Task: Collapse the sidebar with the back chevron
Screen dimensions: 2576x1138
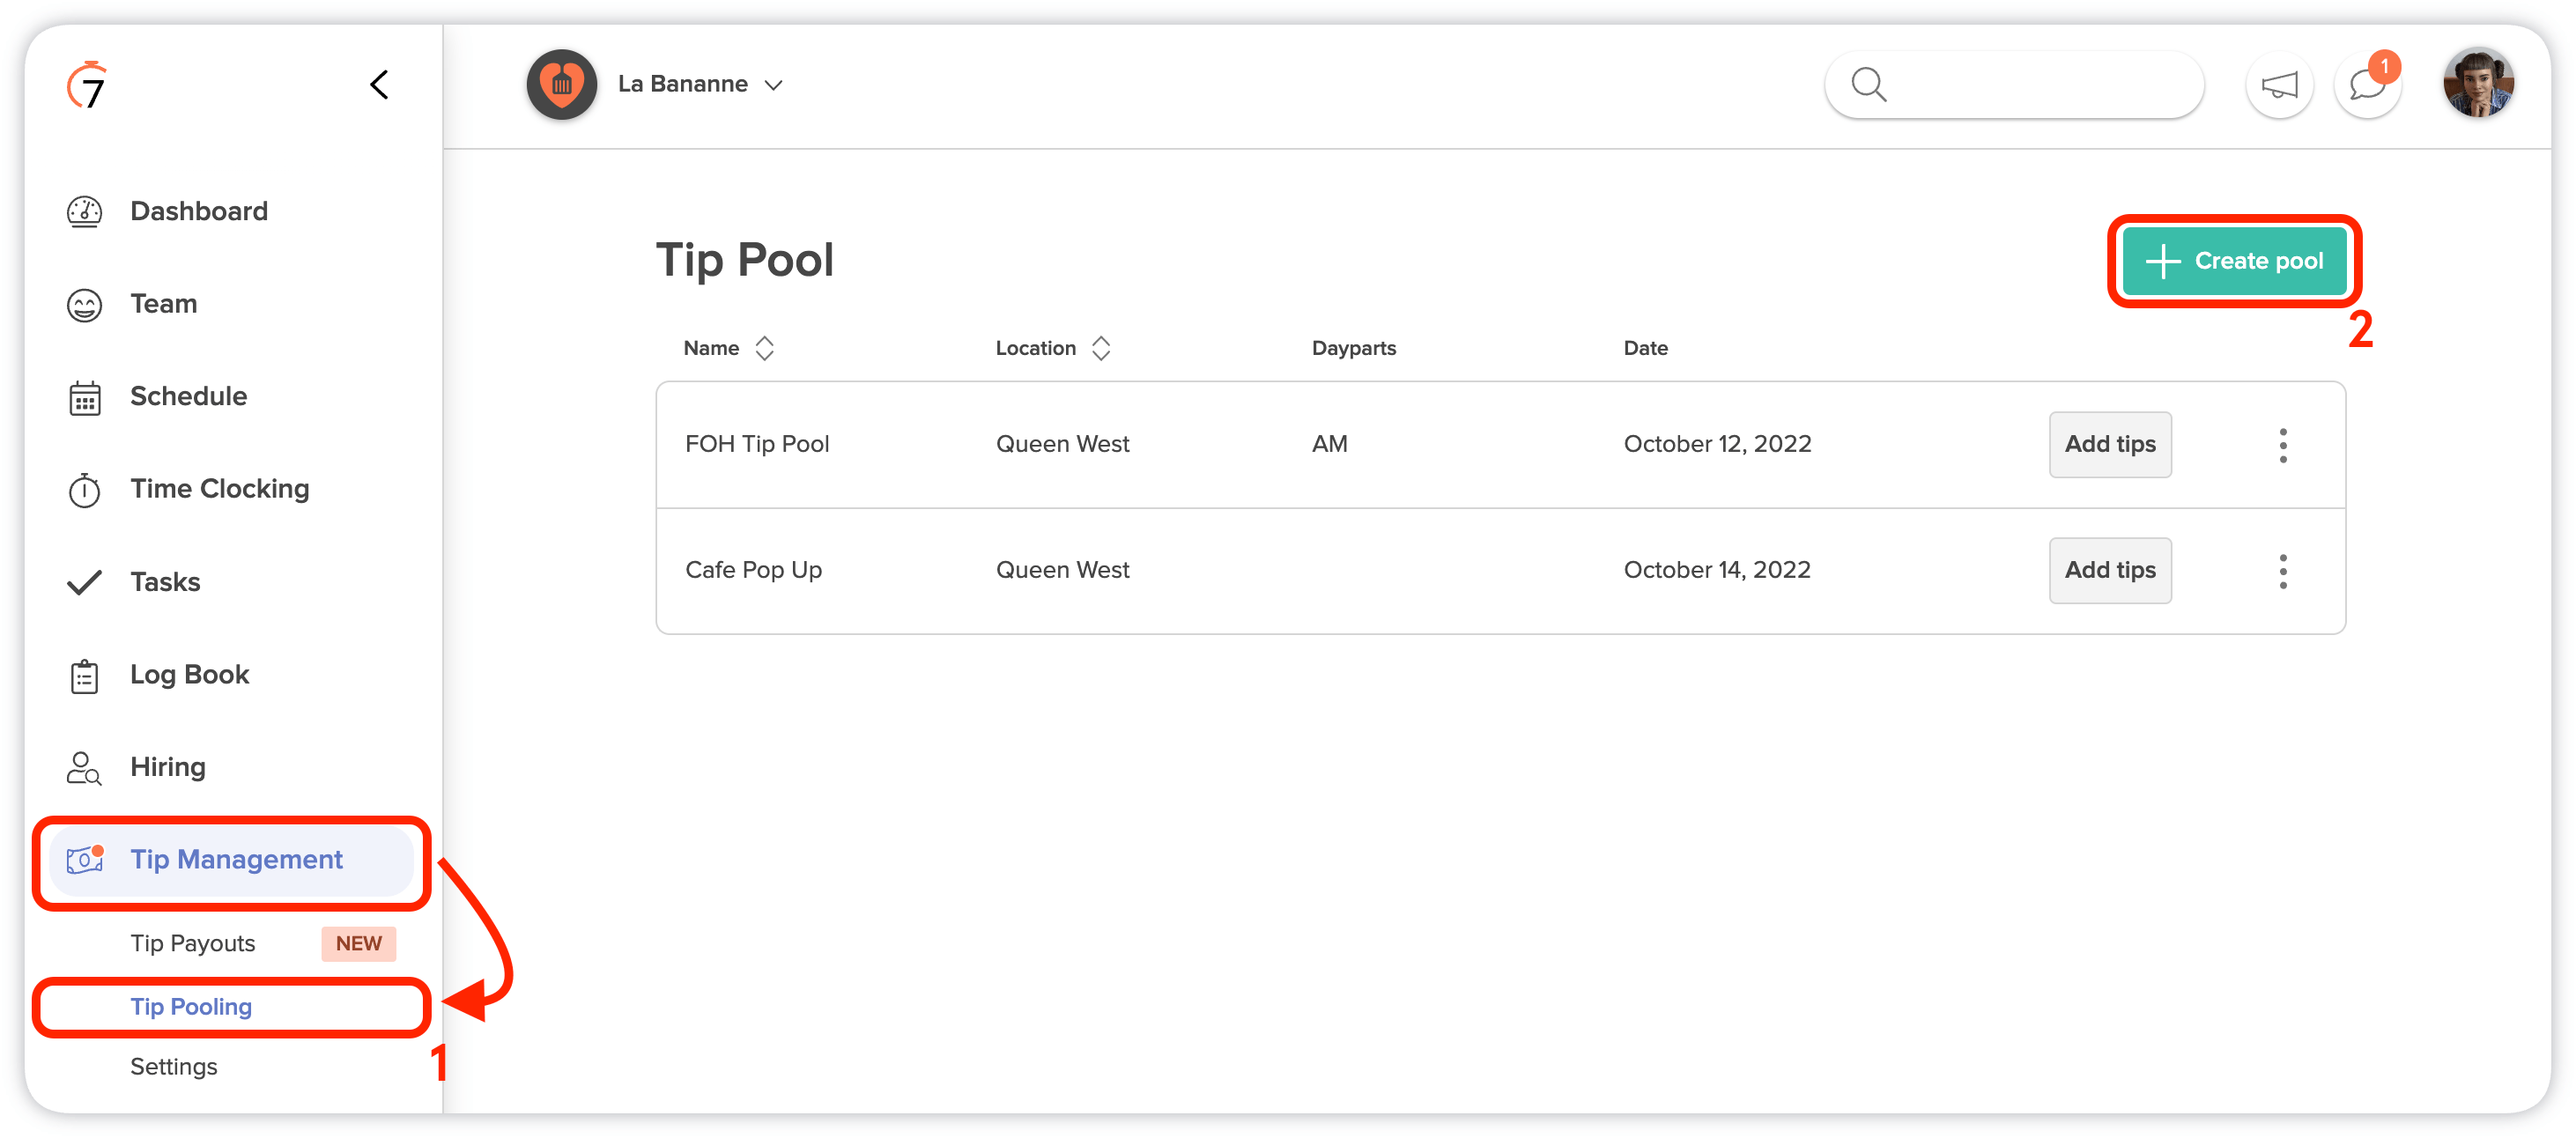Action: click(379, 85)
